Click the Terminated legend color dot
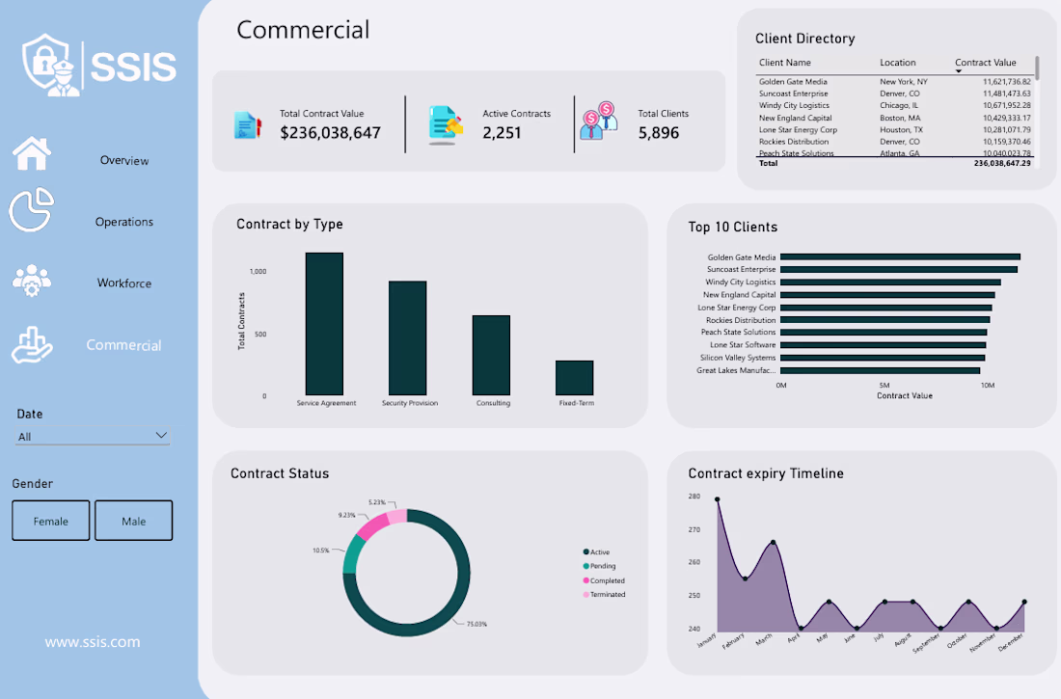This screenshot has height=699, width=1061. coord(586,594)
